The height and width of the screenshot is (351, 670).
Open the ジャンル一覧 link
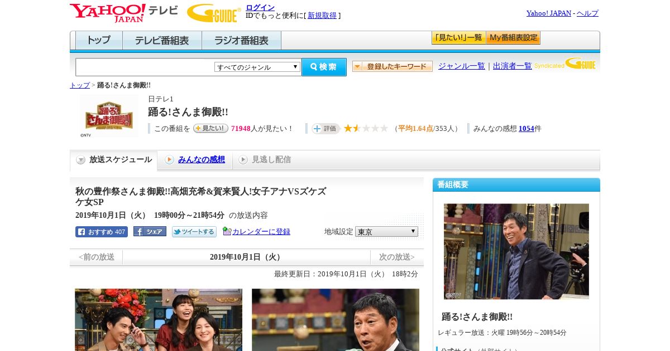462,66
